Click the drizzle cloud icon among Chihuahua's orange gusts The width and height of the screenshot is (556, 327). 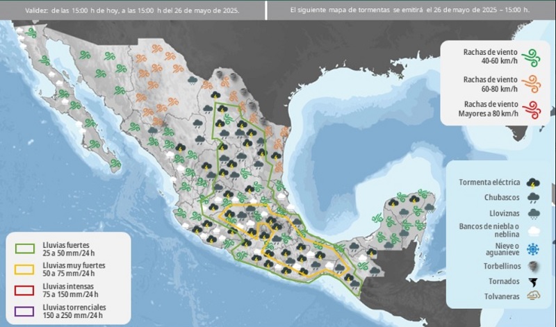193,81
